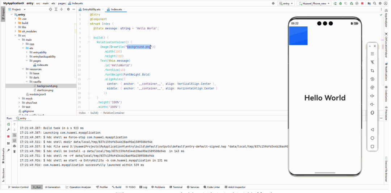The height and width of the screenshot is (193, 391).
Task: Click the Profiler button in bottom bar
Action: (102, 187)
